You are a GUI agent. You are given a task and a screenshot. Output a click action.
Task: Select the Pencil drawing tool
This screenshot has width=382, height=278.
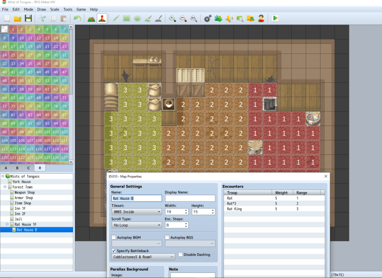click(x=116, y=18)
